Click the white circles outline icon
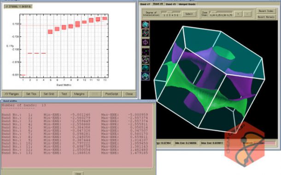The image size is (281, 175). point(146,60)
